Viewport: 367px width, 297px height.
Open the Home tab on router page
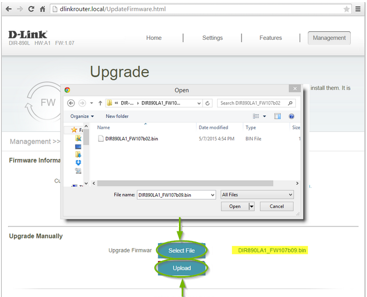tap(154, 38)
